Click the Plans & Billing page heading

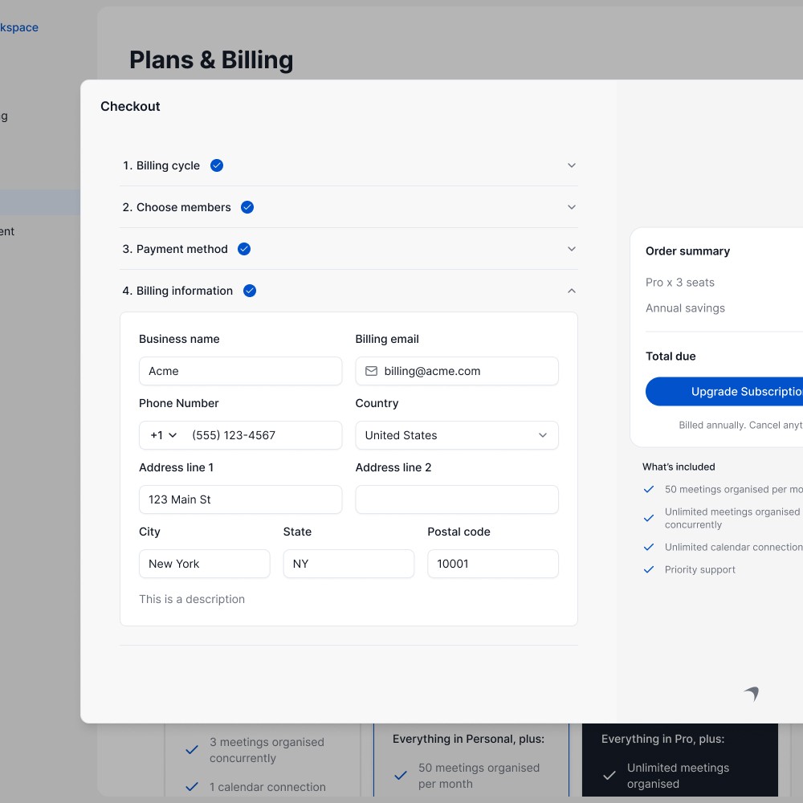[211, 60]
